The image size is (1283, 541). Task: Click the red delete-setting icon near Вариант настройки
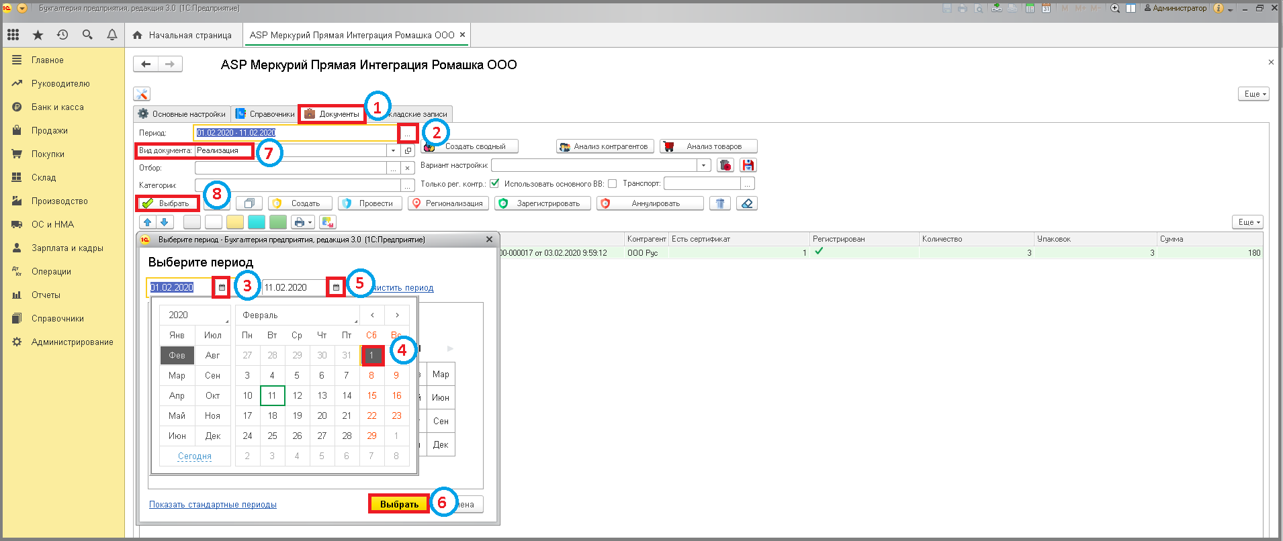(725, 165)
